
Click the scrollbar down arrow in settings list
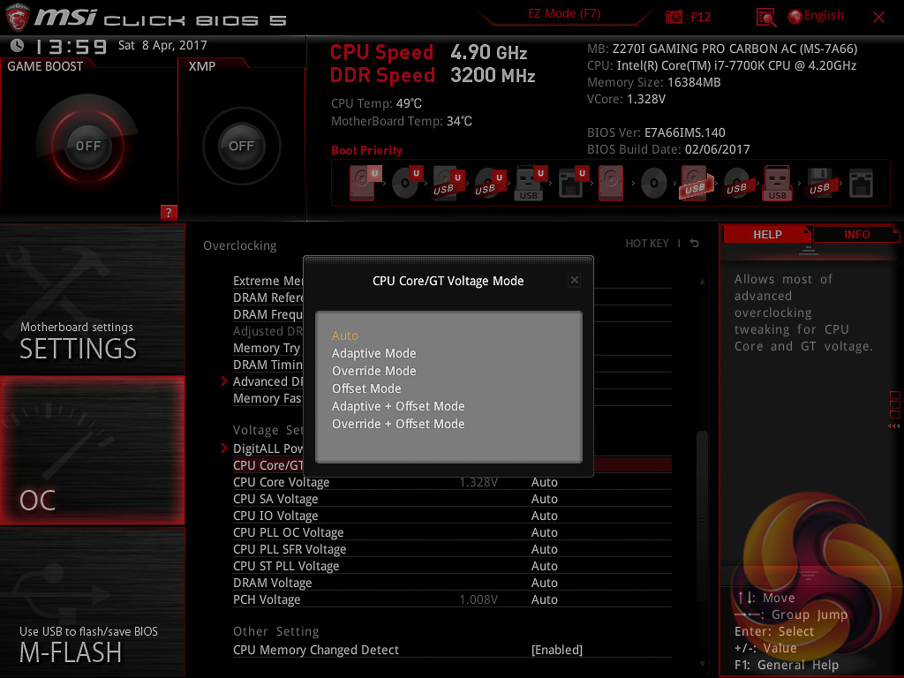[x=702, y=664]
